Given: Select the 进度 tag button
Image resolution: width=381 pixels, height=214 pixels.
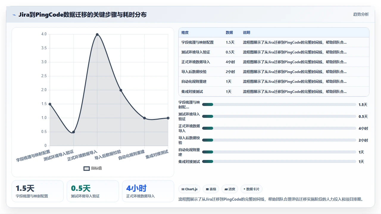Looking at the screenshot, I should pos(230,189).
